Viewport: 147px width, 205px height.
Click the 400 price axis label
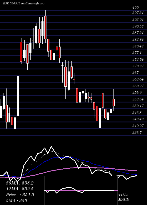(136, 8)
